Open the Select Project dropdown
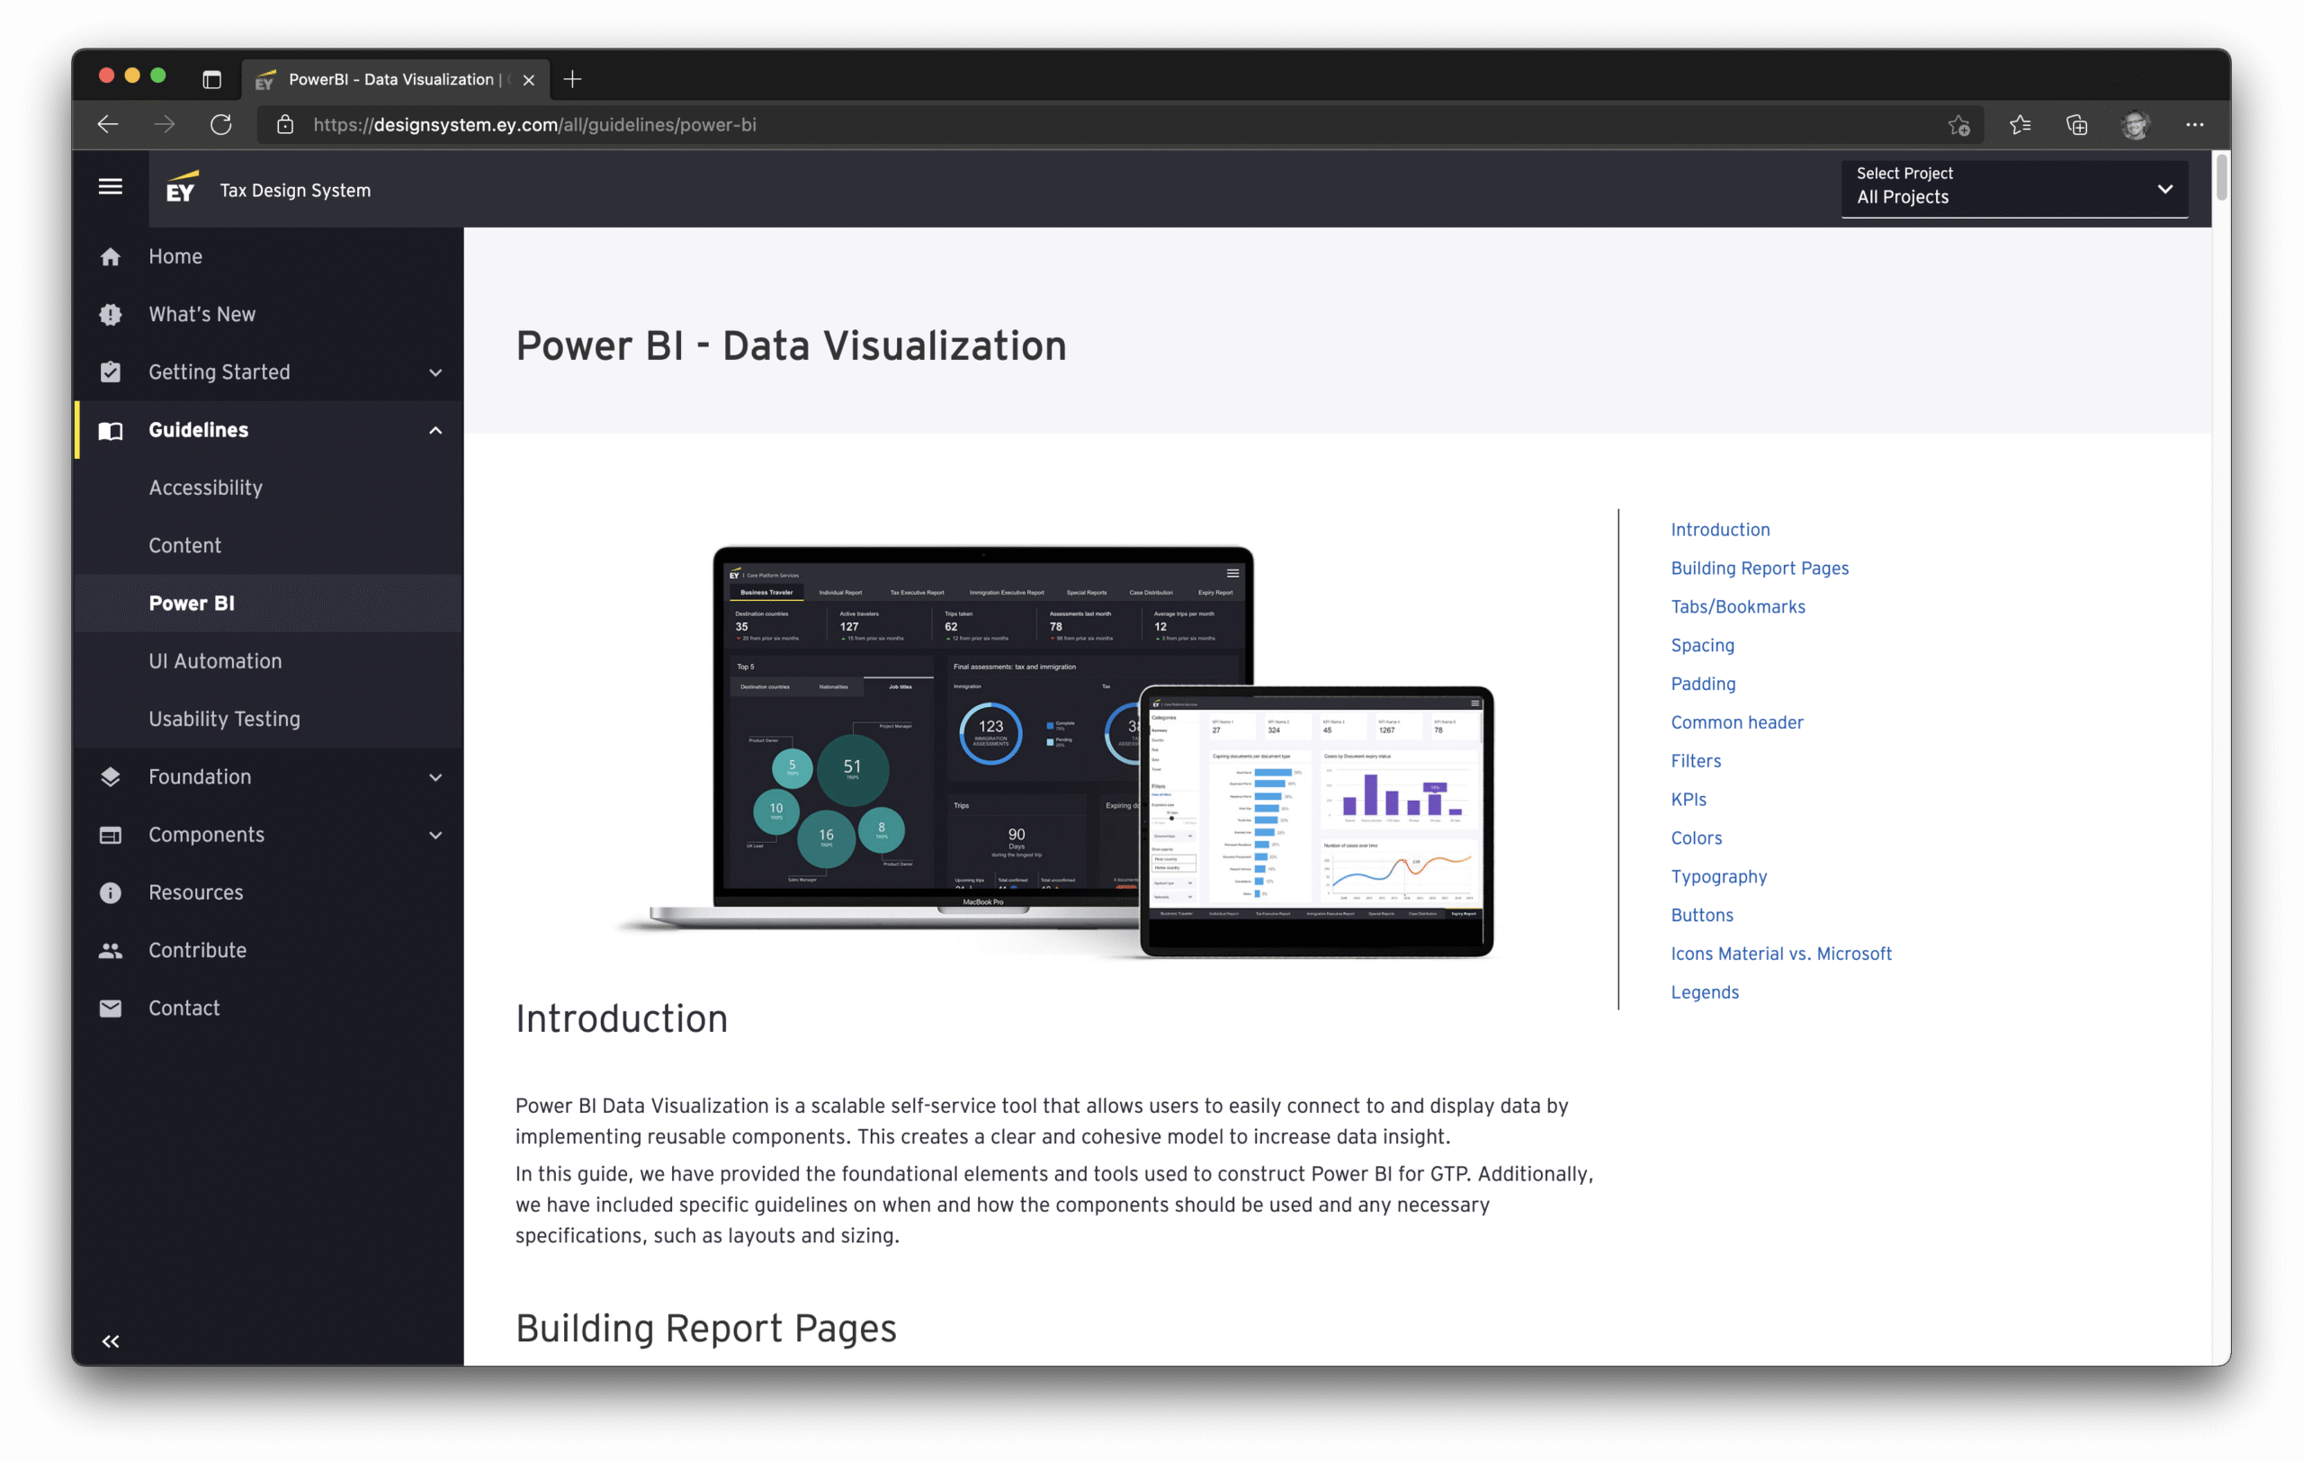This screenshot has height=1461, width=2303. (x=2013, y=187)
